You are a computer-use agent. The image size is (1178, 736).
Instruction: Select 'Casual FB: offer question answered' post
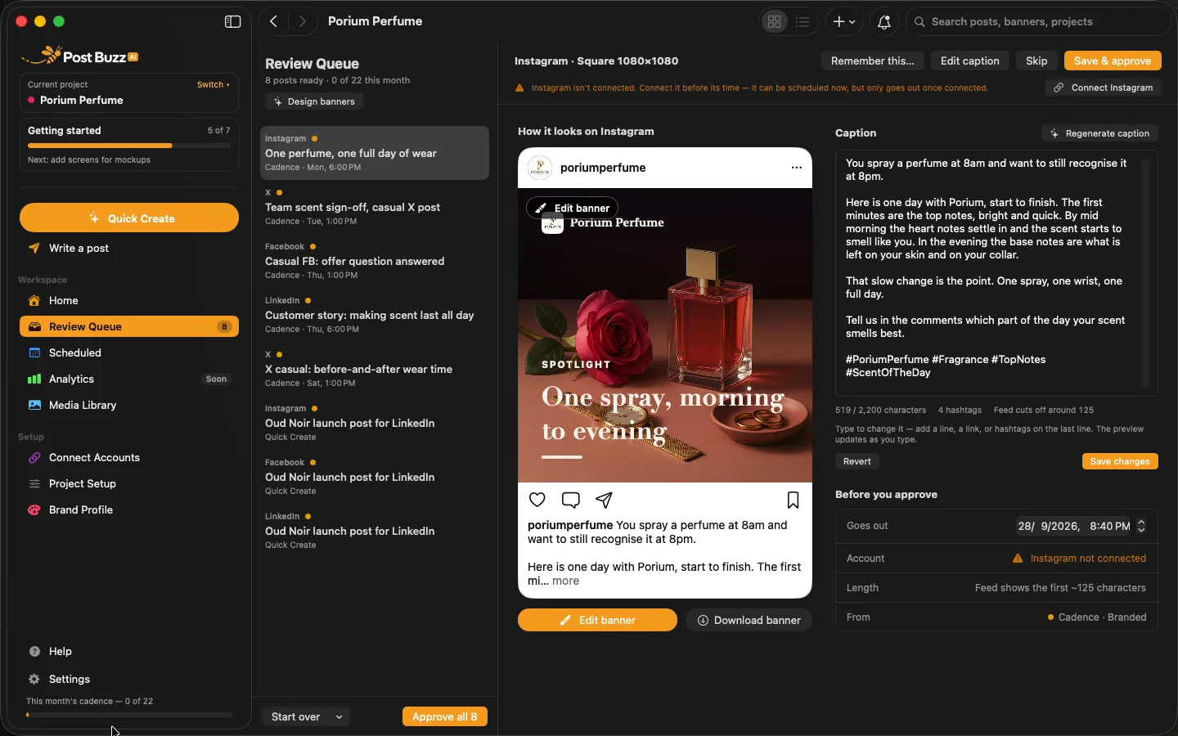tap(375, 261)
